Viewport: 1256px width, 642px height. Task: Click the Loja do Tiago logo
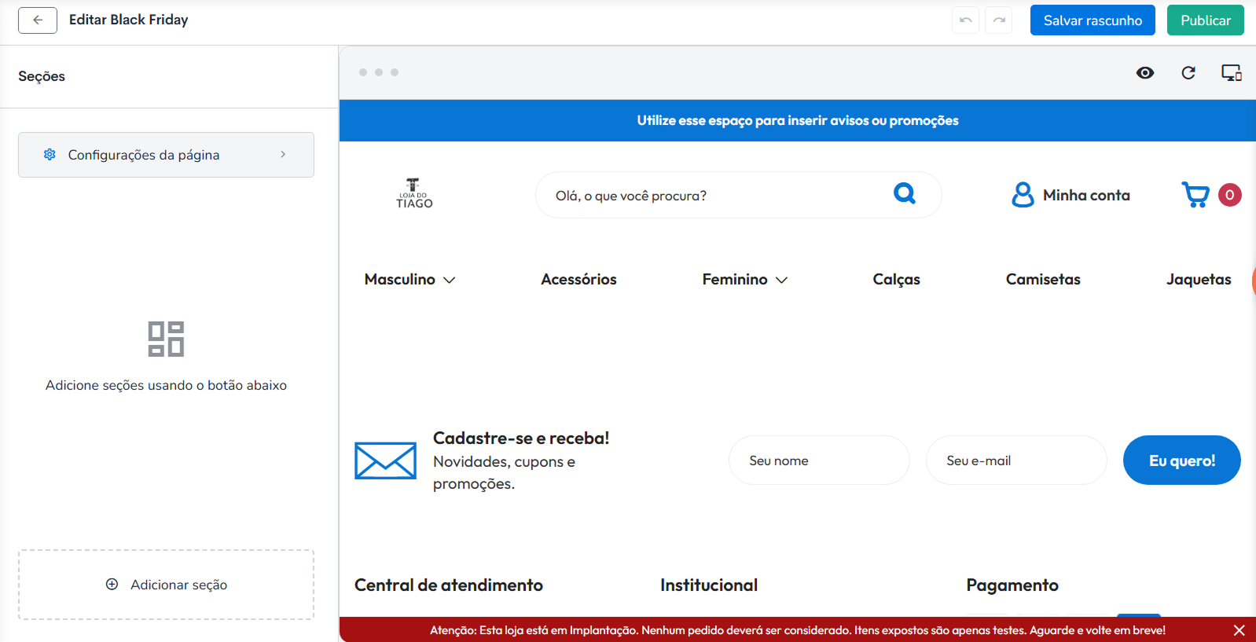coord(414,193)
